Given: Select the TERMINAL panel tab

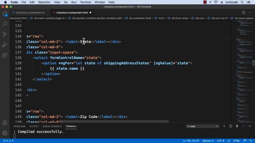Looking at the screenshot, I should (x=71, y=126).
